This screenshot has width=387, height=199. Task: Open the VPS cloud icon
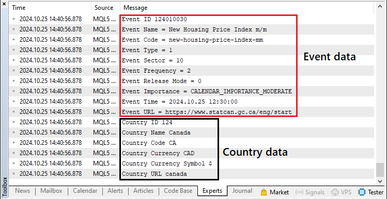335,192
